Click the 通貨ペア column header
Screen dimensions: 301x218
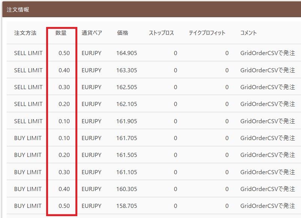pos(92,33)
